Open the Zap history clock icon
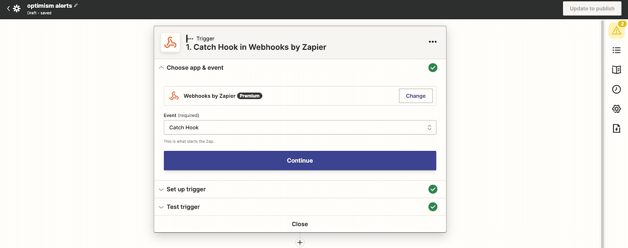The image size is (628, 248). [x=616, y=89]
